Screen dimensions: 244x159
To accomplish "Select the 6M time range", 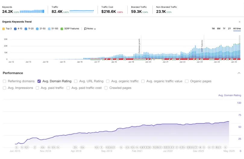I will (219, 29).
